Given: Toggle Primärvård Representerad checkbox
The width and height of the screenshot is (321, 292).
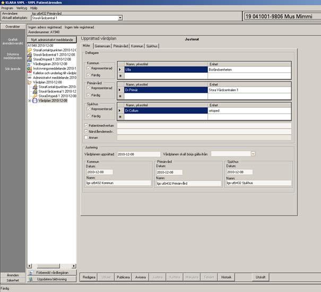Looking at the screenshot, I should coord(89,88).
